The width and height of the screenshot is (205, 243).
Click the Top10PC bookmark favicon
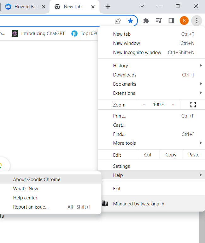pos(74,33)
